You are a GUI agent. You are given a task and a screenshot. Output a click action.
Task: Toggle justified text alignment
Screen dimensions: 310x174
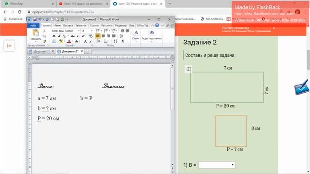pos(114,36)
